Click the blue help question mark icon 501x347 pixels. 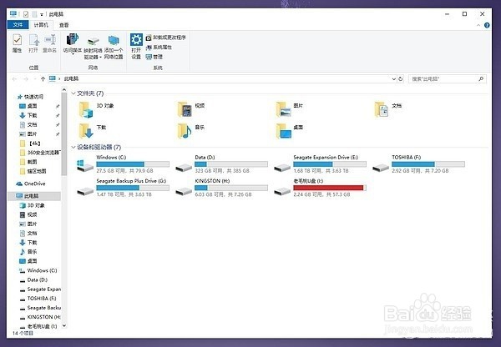487,25
